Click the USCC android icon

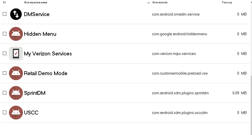(x=16, y=113)
